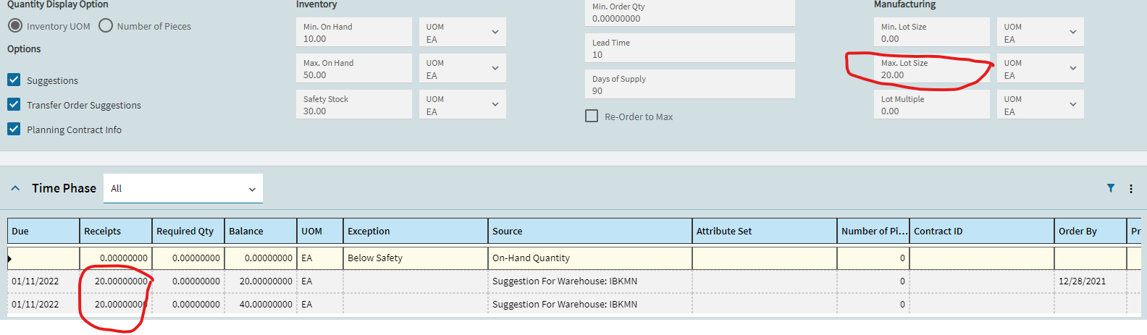Sort by the Required Qty column header

coord(188,231)
